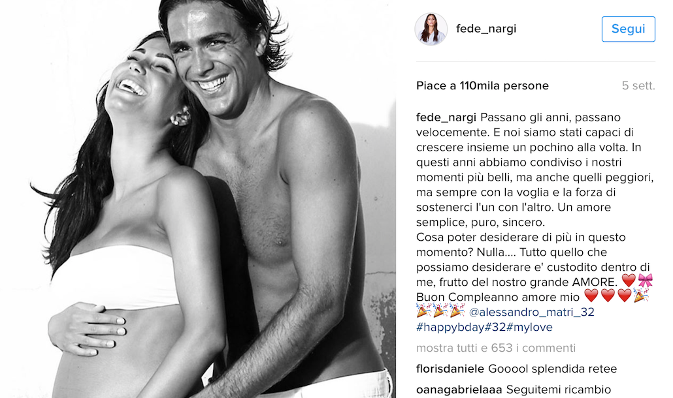Open fede_nargi username in the caption
Viewport: 673px width, 398px height.
[446, 117]
